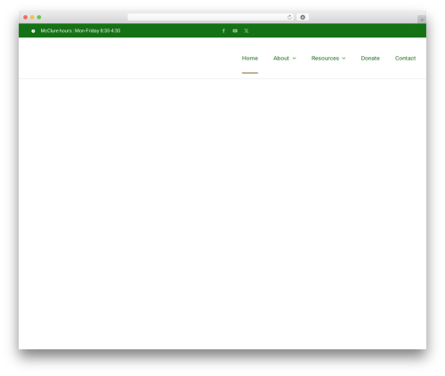Click the clock icon beside McClure hours
The width and height of the screenshot is (445, 376).
(33, 31)
